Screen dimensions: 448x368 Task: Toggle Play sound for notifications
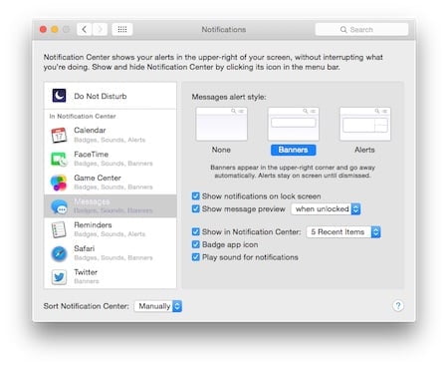coord(196,257)
